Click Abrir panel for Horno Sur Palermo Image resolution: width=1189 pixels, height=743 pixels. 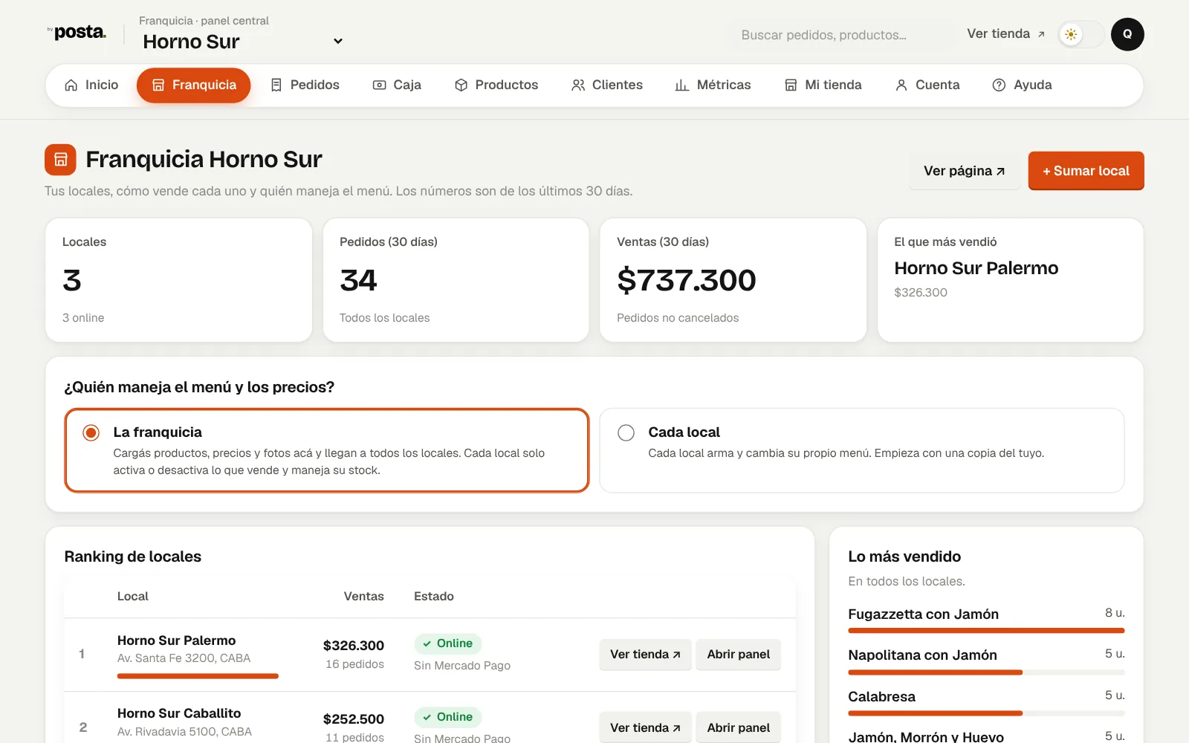738,655
